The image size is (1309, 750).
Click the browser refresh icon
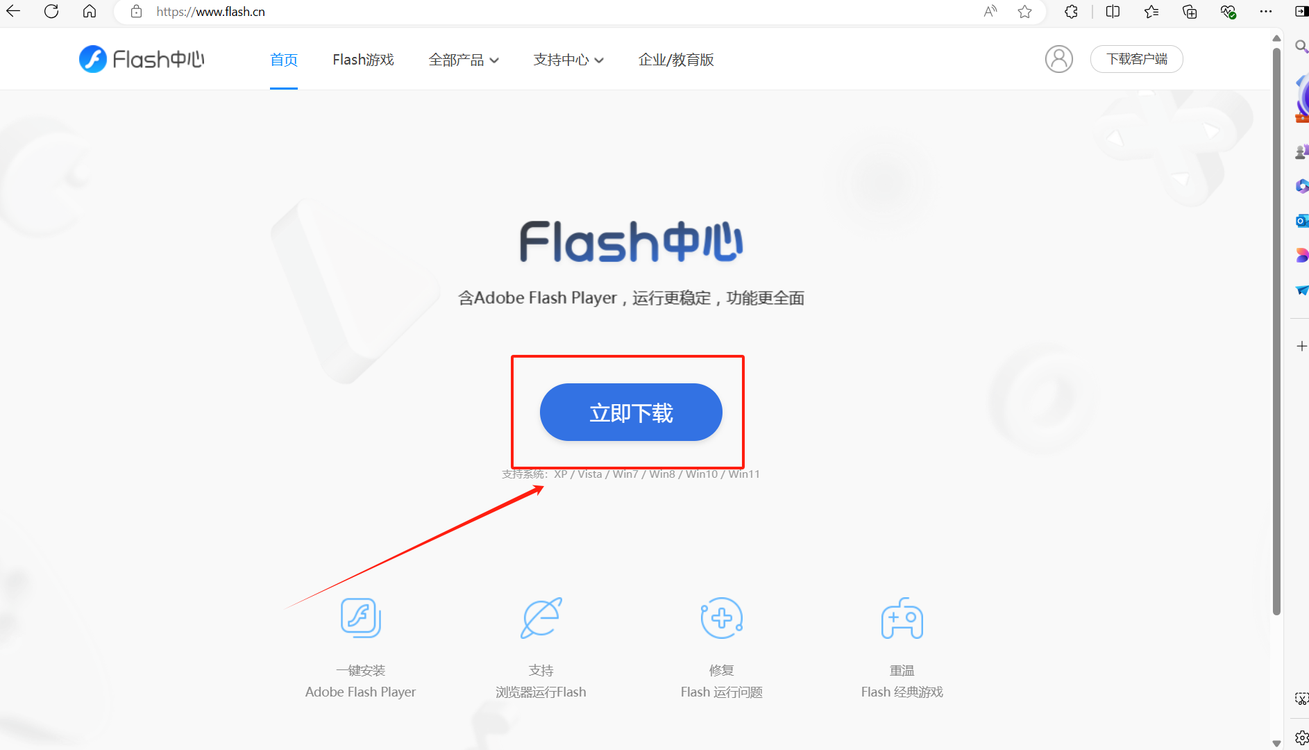pos(51,12)
